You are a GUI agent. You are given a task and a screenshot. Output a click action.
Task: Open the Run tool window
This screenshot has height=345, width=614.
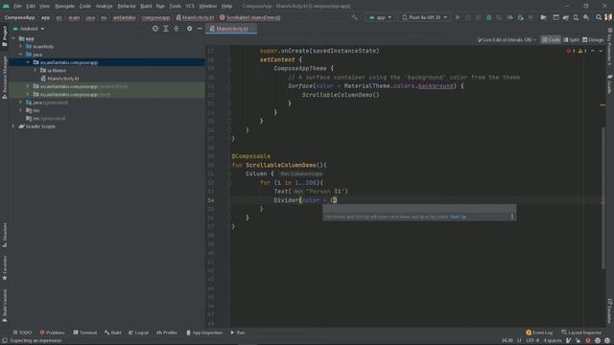238,333
